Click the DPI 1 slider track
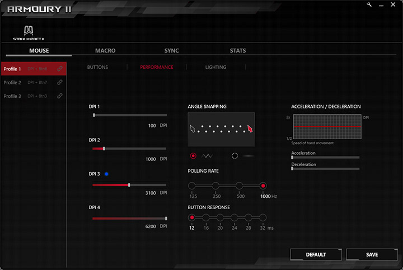This screenshot has width=403, height=270. (130, 115)
